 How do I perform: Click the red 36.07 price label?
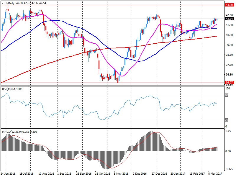point(229,83)
